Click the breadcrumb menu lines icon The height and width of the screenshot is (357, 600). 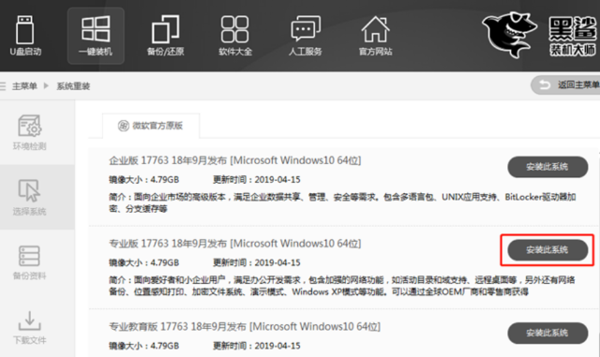tap(3, 86)
